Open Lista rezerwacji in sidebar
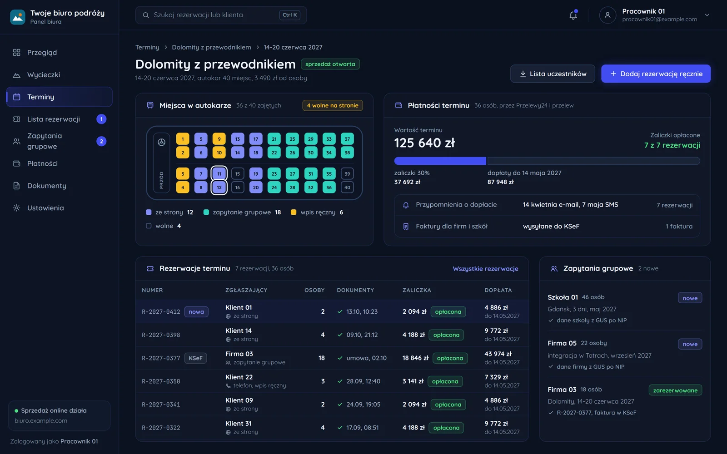727x454 pixels. coord(59,119)
